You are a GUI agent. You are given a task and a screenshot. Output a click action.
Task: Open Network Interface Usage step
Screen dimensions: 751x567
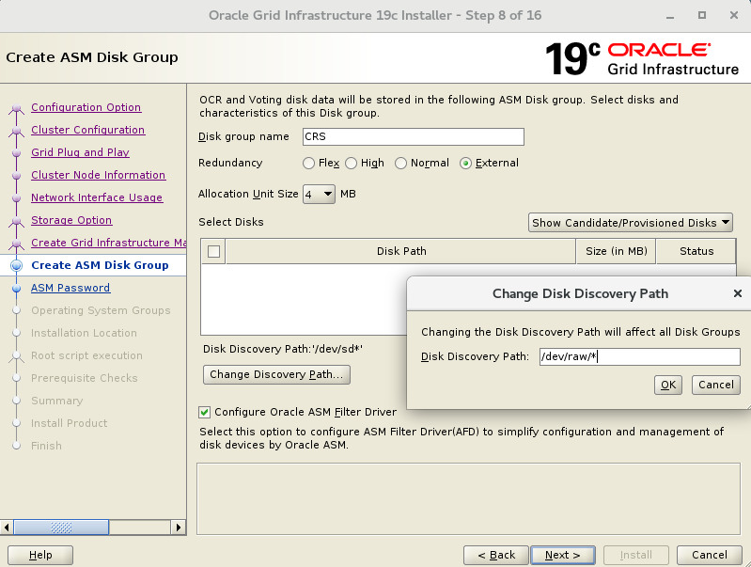pos(97,197)
